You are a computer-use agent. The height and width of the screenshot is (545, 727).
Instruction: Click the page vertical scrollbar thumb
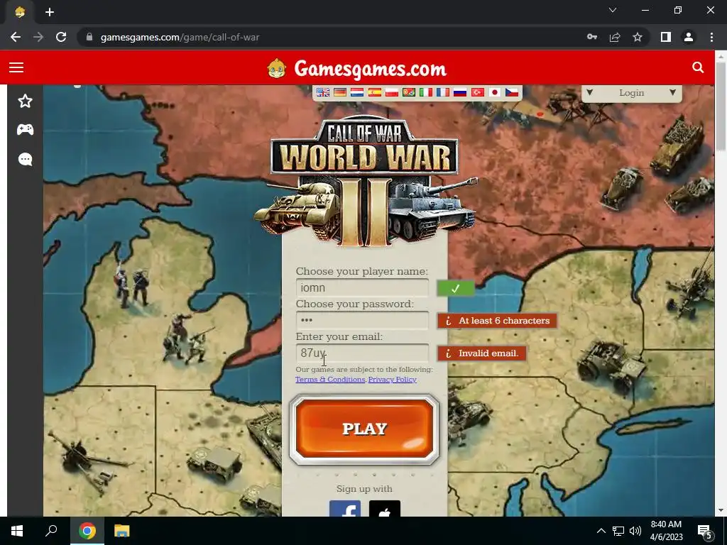click(721, 106)
